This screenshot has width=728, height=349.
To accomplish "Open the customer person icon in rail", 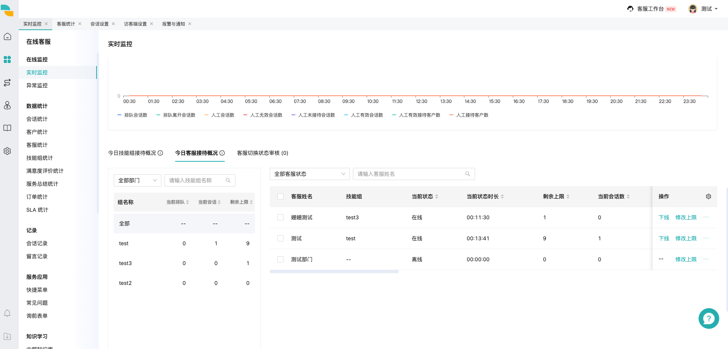I will tap(7, 105).
